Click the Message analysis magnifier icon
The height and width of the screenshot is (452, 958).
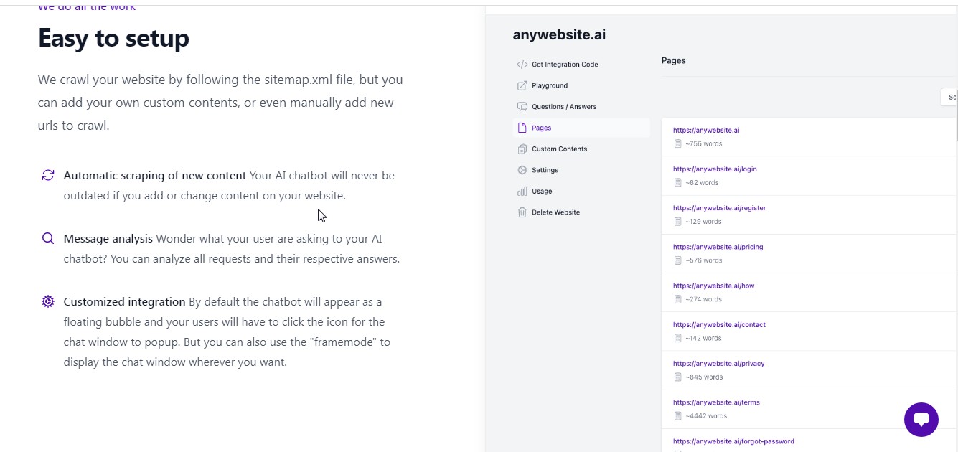pos(48,238)
